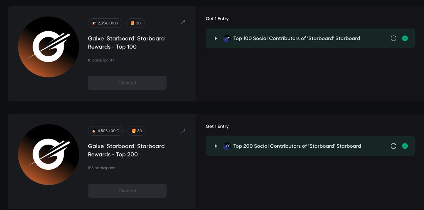Click the Top 100 campaign logo thumbnail
Screen dimensions: 424x210
[x=48, y=47]
